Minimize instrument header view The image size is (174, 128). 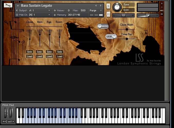(x=162, y=7)
